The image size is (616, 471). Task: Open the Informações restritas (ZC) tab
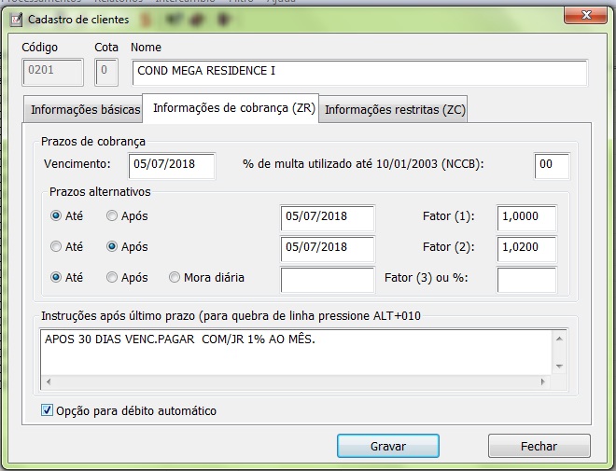(393, 110)
